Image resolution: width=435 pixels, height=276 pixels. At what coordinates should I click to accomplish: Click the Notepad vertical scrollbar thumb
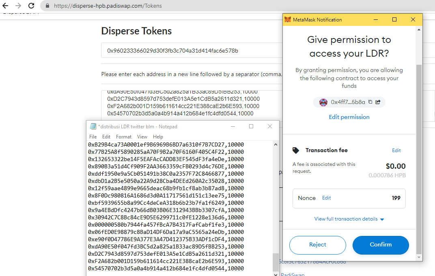click(276, 262)
